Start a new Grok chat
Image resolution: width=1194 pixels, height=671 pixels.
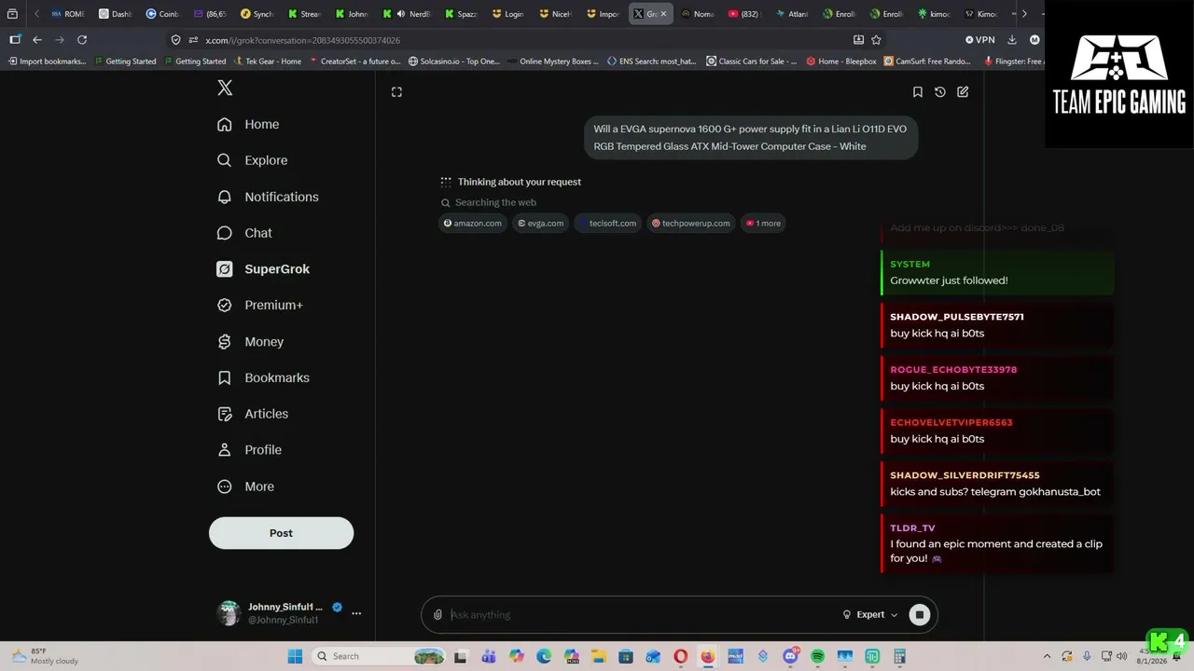tap(963, 91)
